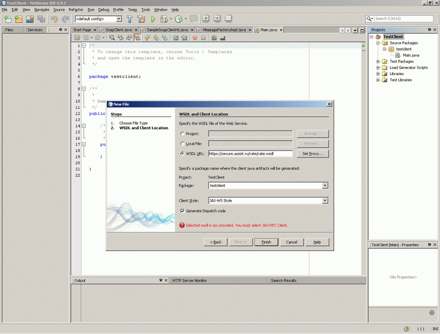
Task: Select the Project radio button
Action: 183,134
